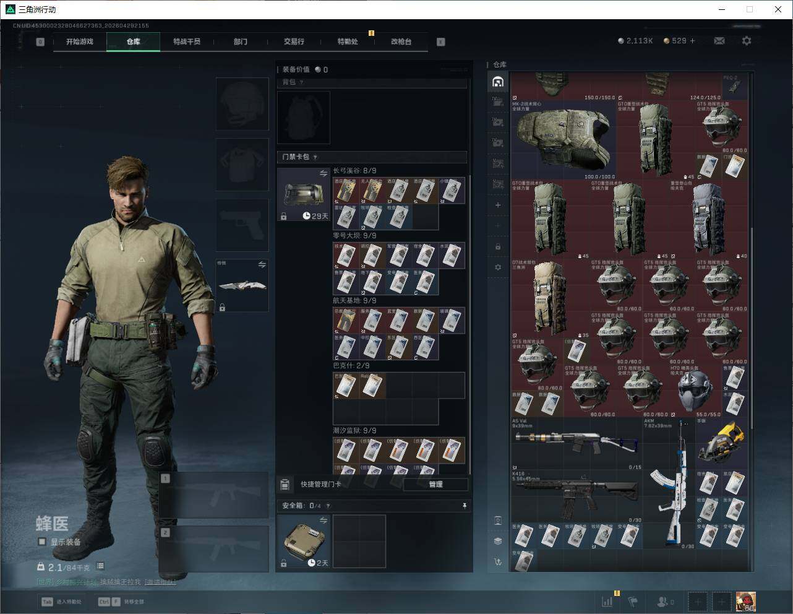793x614 pixels.
Task: Toggle lock on the keycard case slot
Action: [x=283, y=216]
